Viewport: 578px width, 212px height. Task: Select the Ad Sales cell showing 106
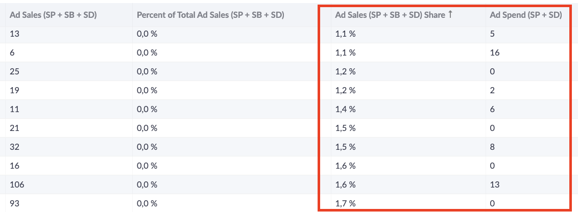pyautogui.click(x=68, y=184)
